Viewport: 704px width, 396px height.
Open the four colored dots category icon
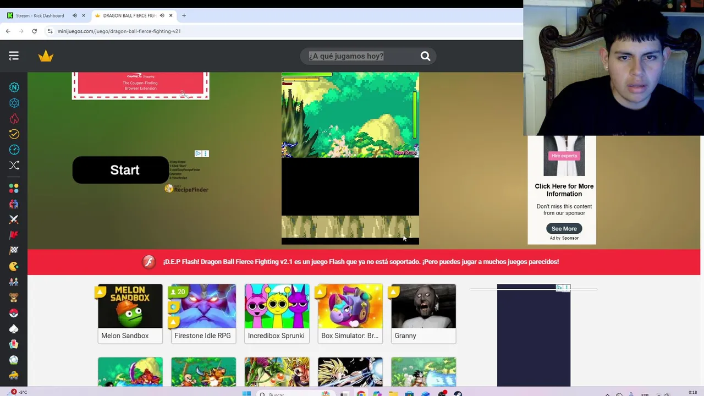point(14,188)
